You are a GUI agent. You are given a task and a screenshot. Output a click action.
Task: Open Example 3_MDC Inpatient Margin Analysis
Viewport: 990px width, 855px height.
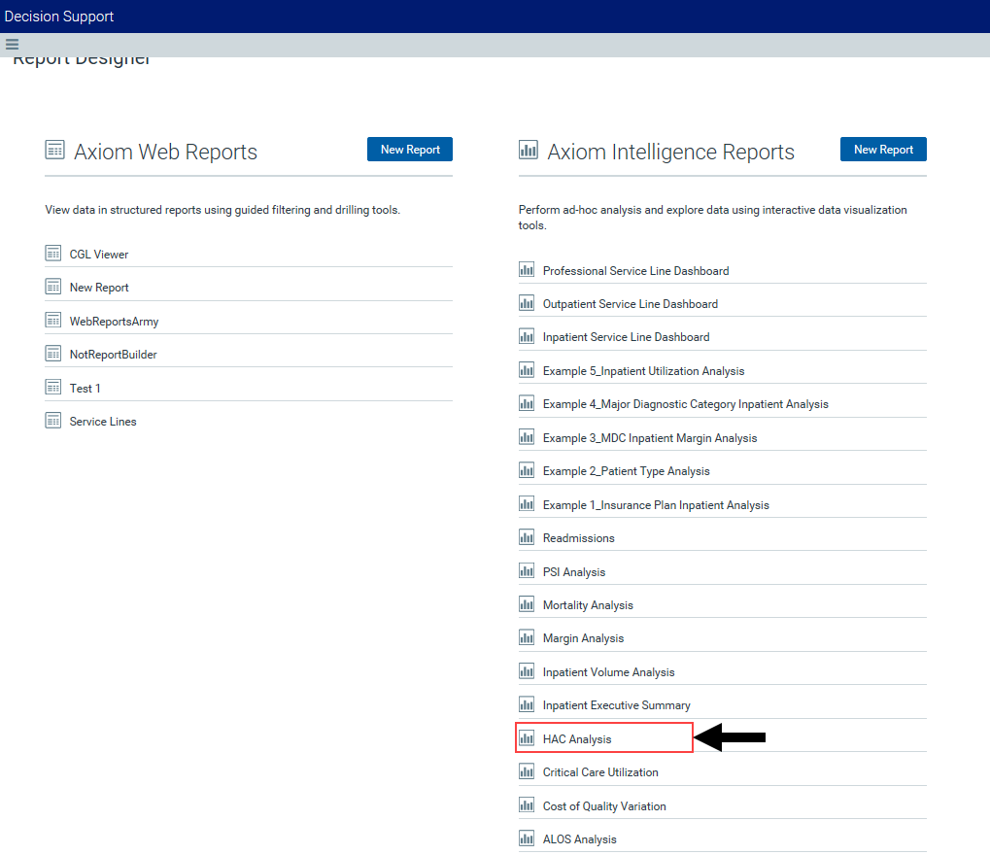(650, 438)
